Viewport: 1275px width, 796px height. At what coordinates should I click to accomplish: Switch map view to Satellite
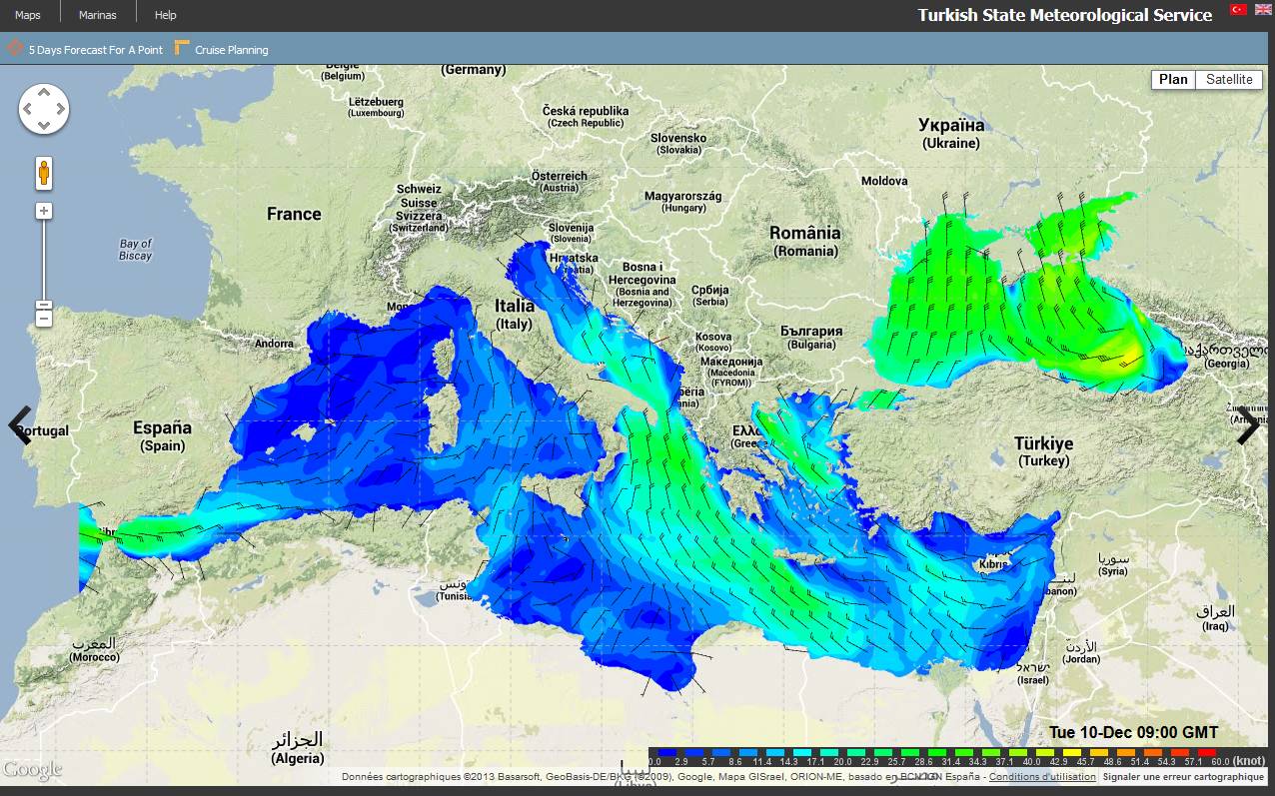[x=1228, y=80]
